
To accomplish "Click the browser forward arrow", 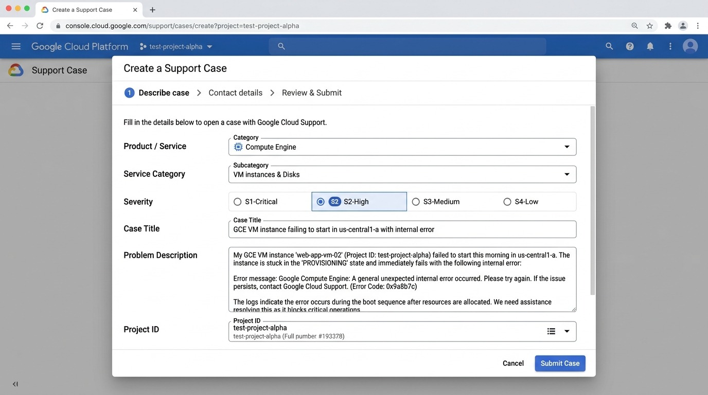I will [x=25, y=26].
